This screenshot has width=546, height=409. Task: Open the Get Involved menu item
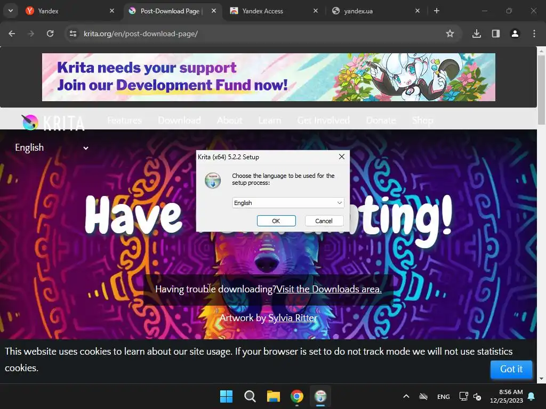click(324, 120)
